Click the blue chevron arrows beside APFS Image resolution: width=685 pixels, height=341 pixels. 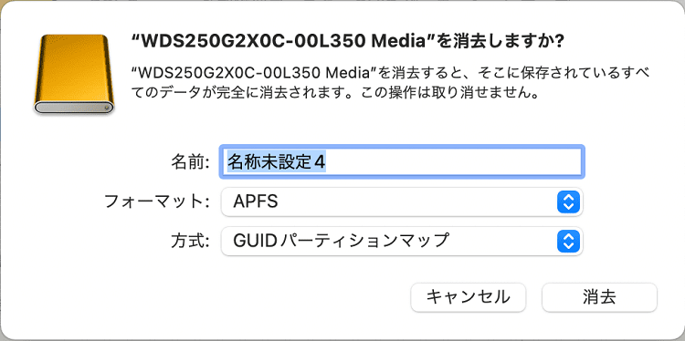click(568, 201)
